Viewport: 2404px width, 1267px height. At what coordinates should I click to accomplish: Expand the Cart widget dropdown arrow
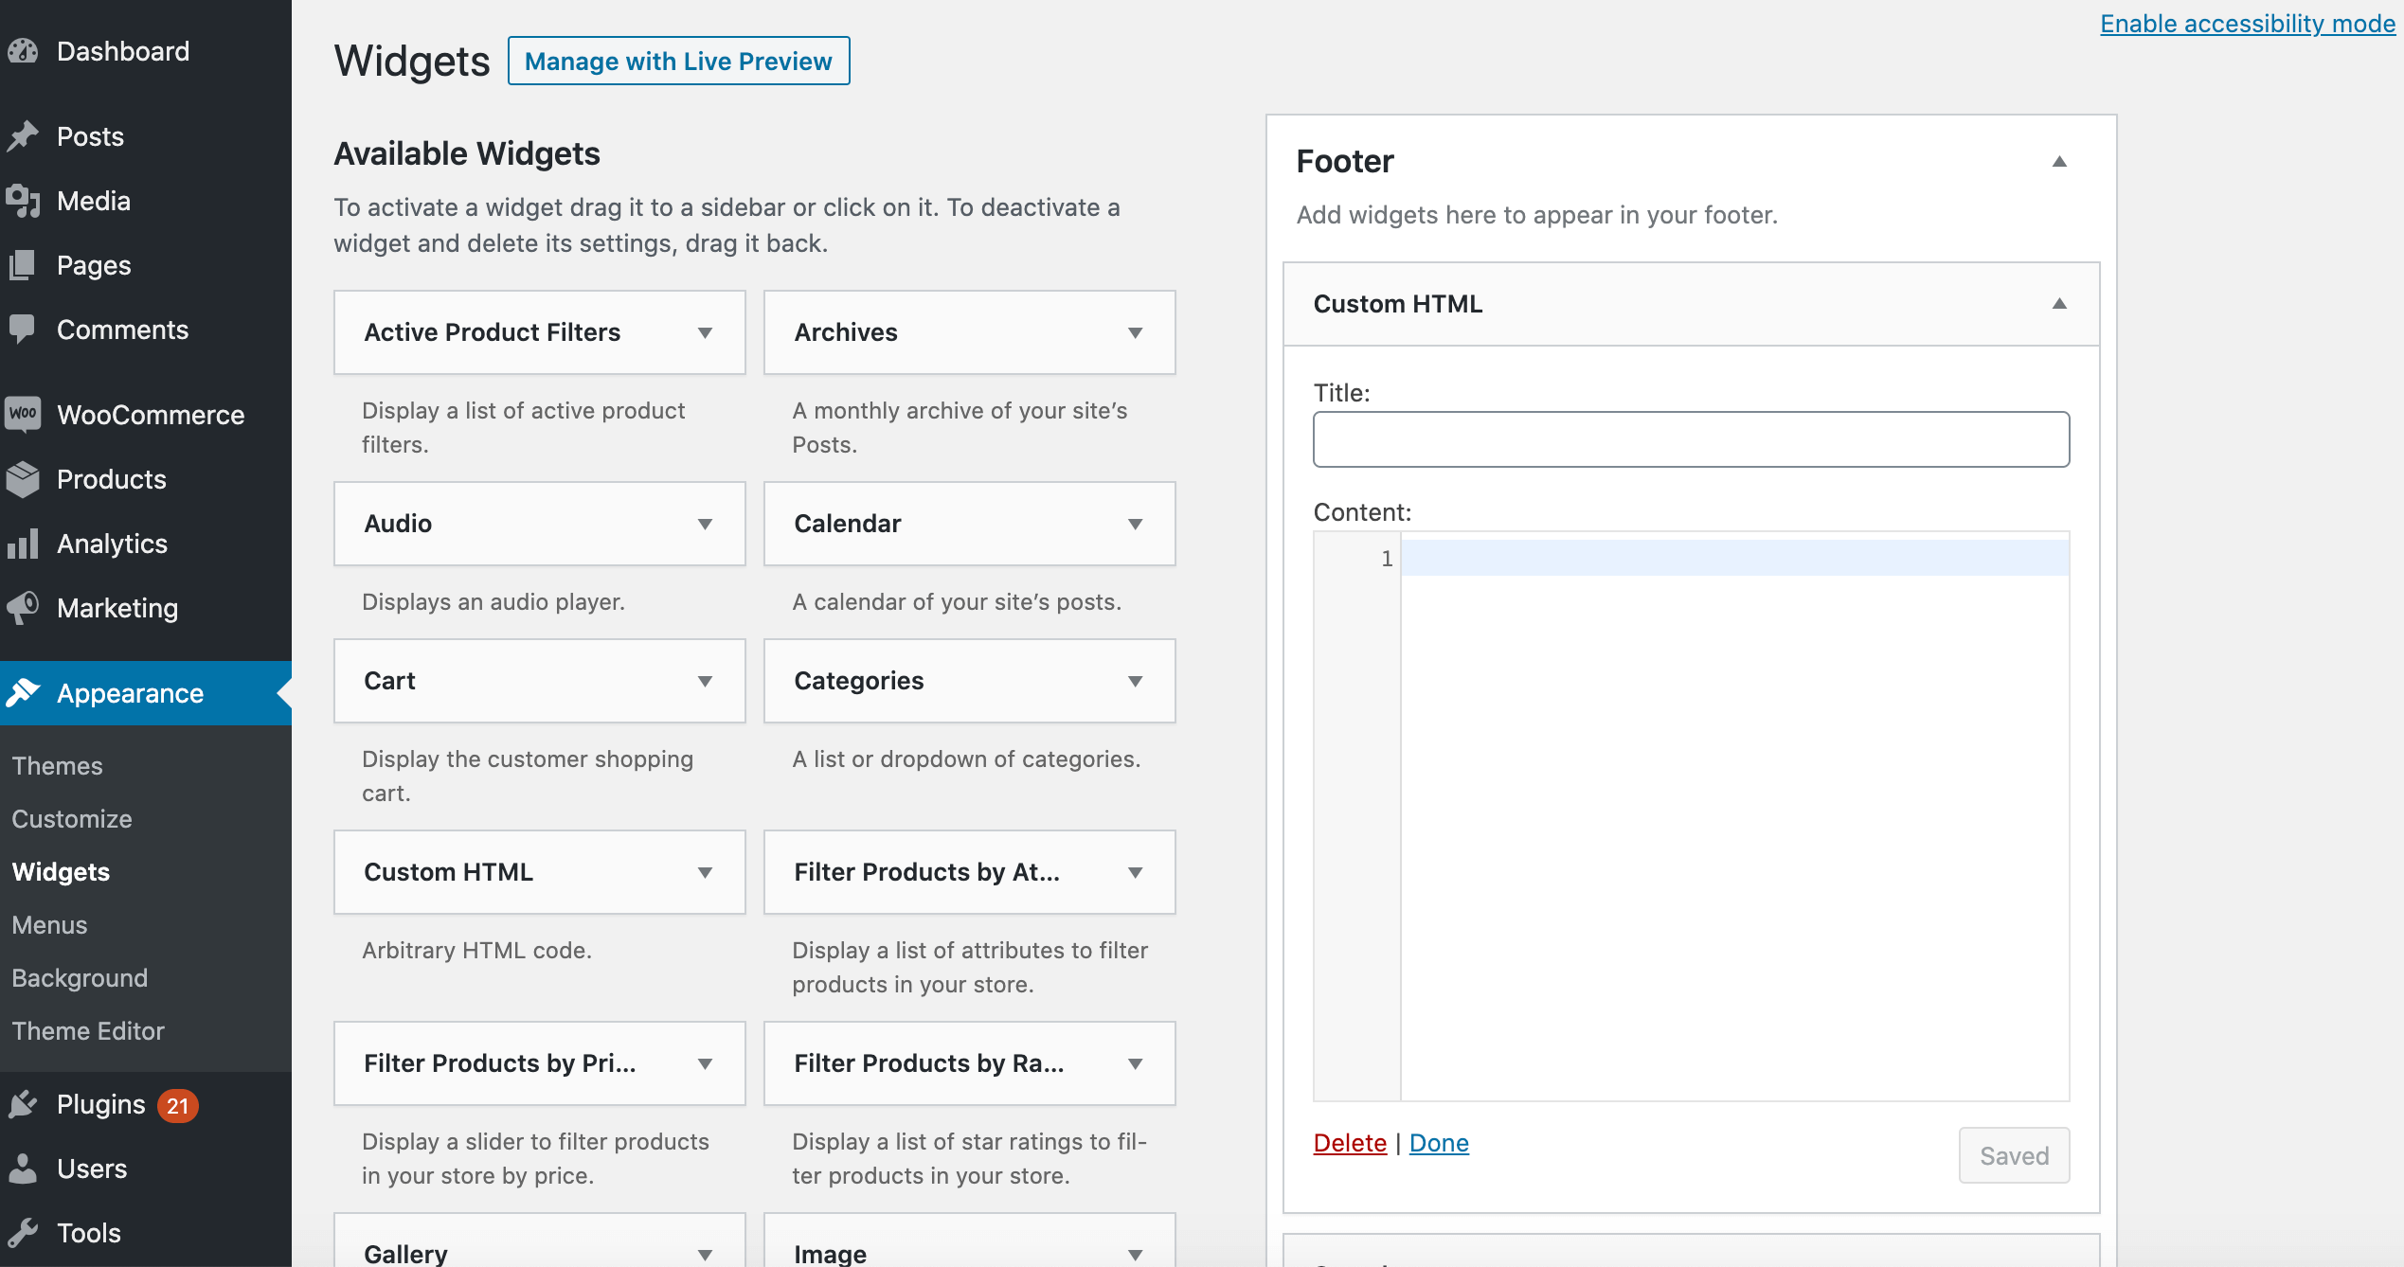click(705, 681)
